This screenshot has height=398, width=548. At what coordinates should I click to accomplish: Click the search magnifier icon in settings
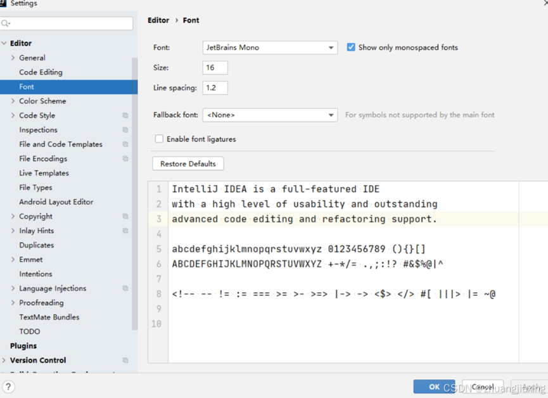[5, 23]
